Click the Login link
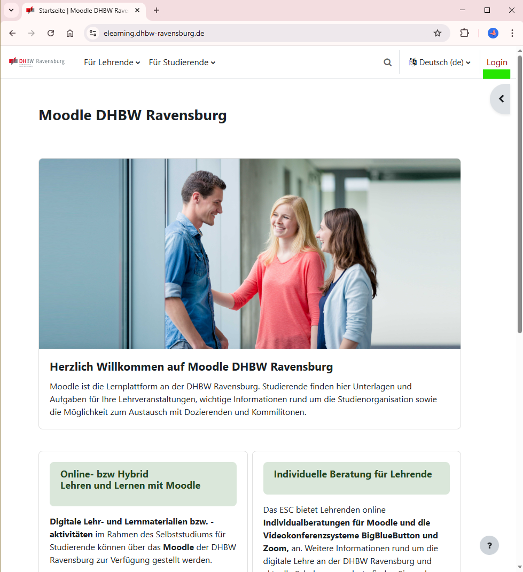This screenshot has height=572, width=523. pos(497,62)
